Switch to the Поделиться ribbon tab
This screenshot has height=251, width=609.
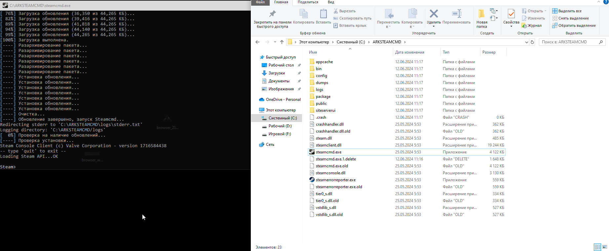pyautogui.click(x=308, y=2)
